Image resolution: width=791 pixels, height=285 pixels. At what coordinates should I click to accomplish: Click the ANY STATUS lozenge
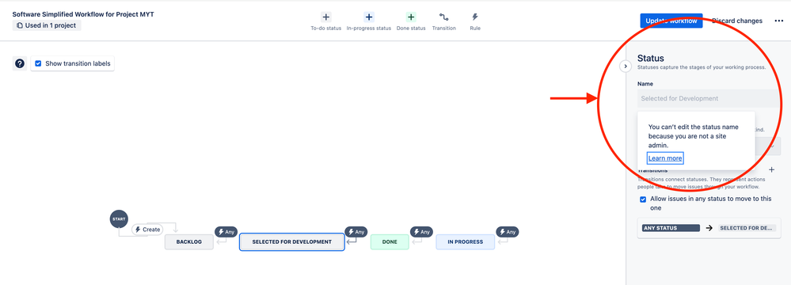671,228
